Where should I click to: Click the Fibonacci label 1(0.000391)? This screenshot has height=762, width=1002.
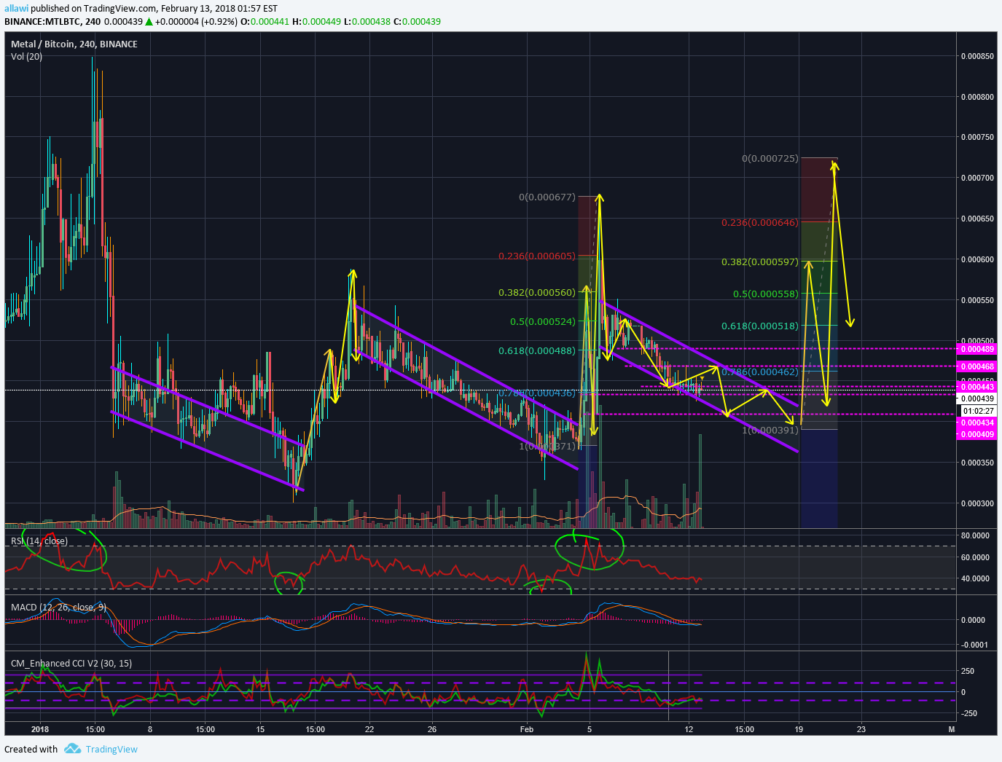(770, 430)
